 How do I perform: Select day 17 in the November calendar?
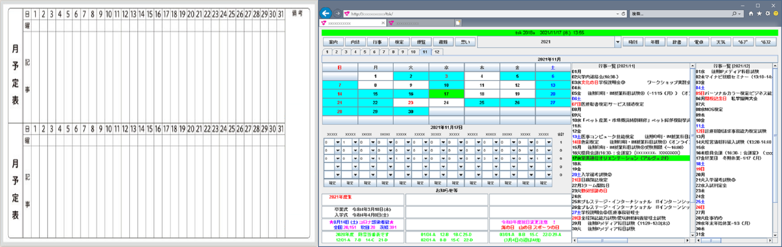click(446, 94)
